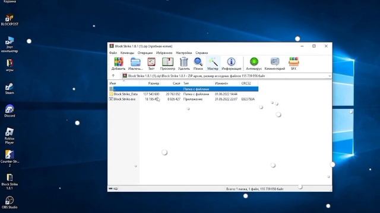Image resolution: width=380 pixels, height=213 pixels.
Task: Open the Комментарий comment tool
Action: coord(274,64)
